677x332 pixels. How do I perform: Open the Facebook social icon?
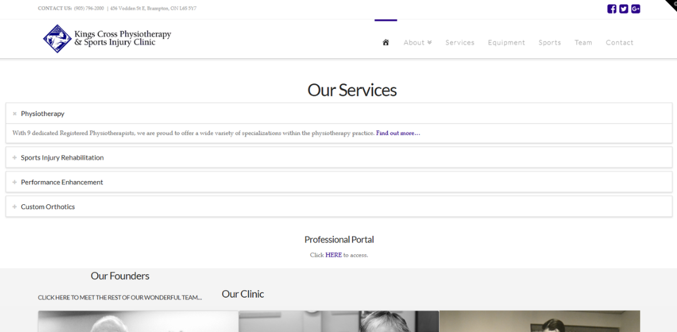tap(611, 9)
